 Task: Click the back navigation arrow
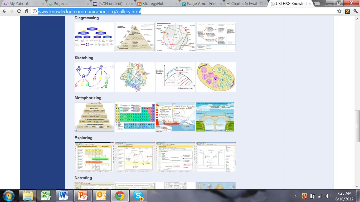(4, 12)
